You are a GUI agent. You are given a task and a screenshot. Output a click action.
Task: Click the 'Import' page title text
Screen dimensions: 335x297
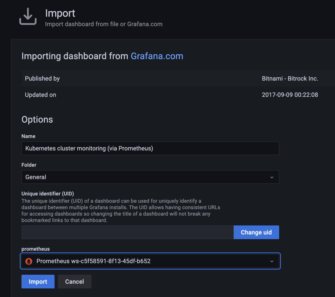(x=60, y=13)
